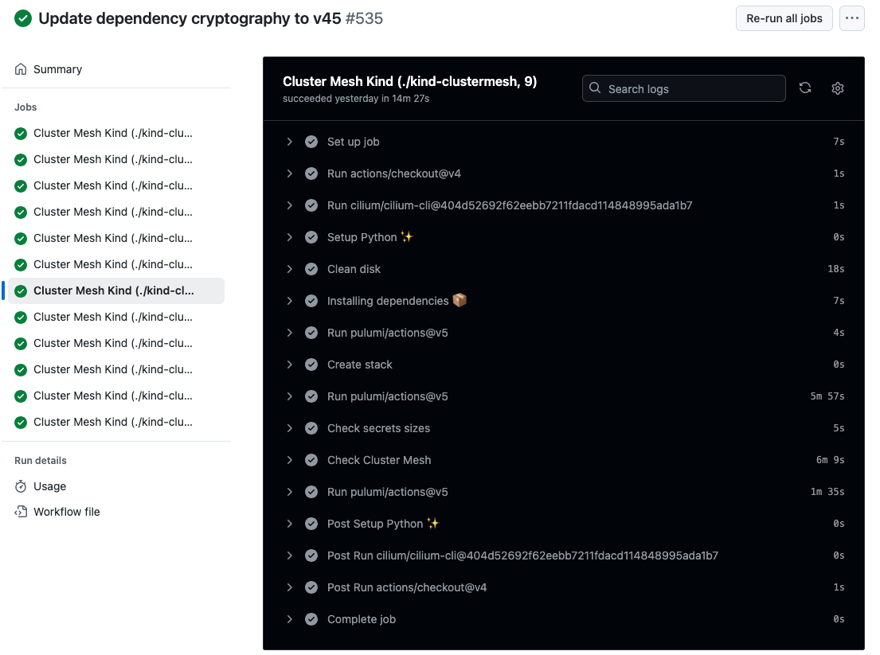Screen dimensions: 880x655
Task: Click the Re-run all jobs button
Action: (x=784, y=18)
